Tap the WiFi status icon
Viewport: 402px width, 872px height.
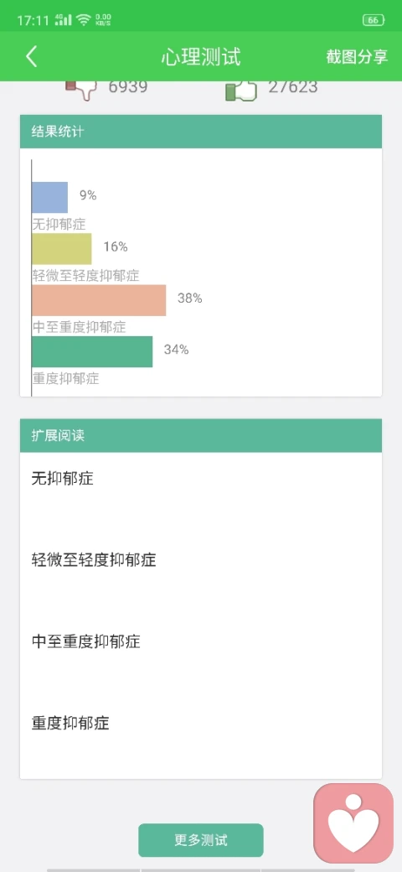point(84,20)
